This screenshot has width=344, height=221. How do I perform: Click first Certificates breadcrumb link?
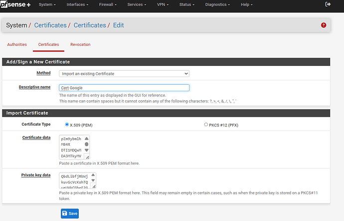click(50, 25)
